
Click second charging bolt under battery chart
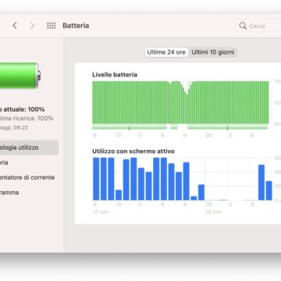[x=228, y=128]
